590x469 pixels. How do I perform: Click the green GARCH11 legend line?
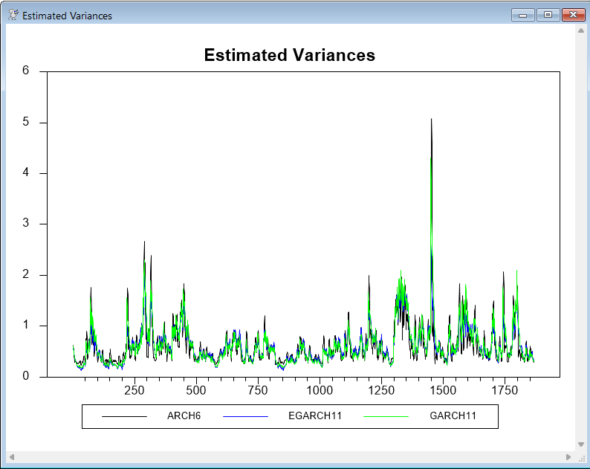tap(386, 416)
